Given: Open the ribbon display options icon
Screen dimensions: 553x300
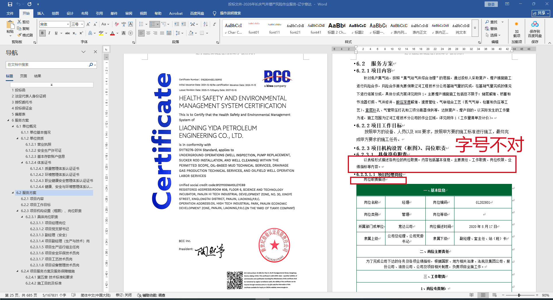Looking at the screenshot, I should point(507,4).
